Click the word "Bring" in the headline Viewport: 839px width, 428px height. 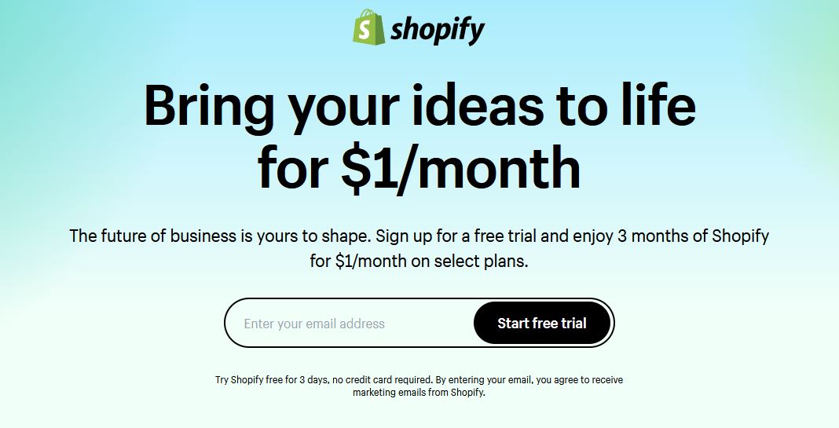point(207,107)
